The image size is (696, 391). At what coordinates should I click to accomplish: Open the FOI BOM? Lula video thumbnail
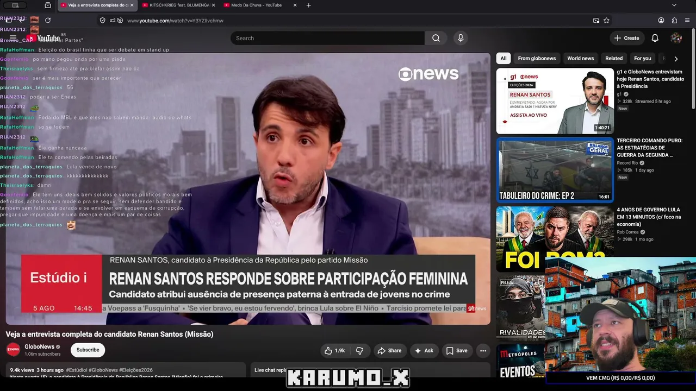(555, 239)
